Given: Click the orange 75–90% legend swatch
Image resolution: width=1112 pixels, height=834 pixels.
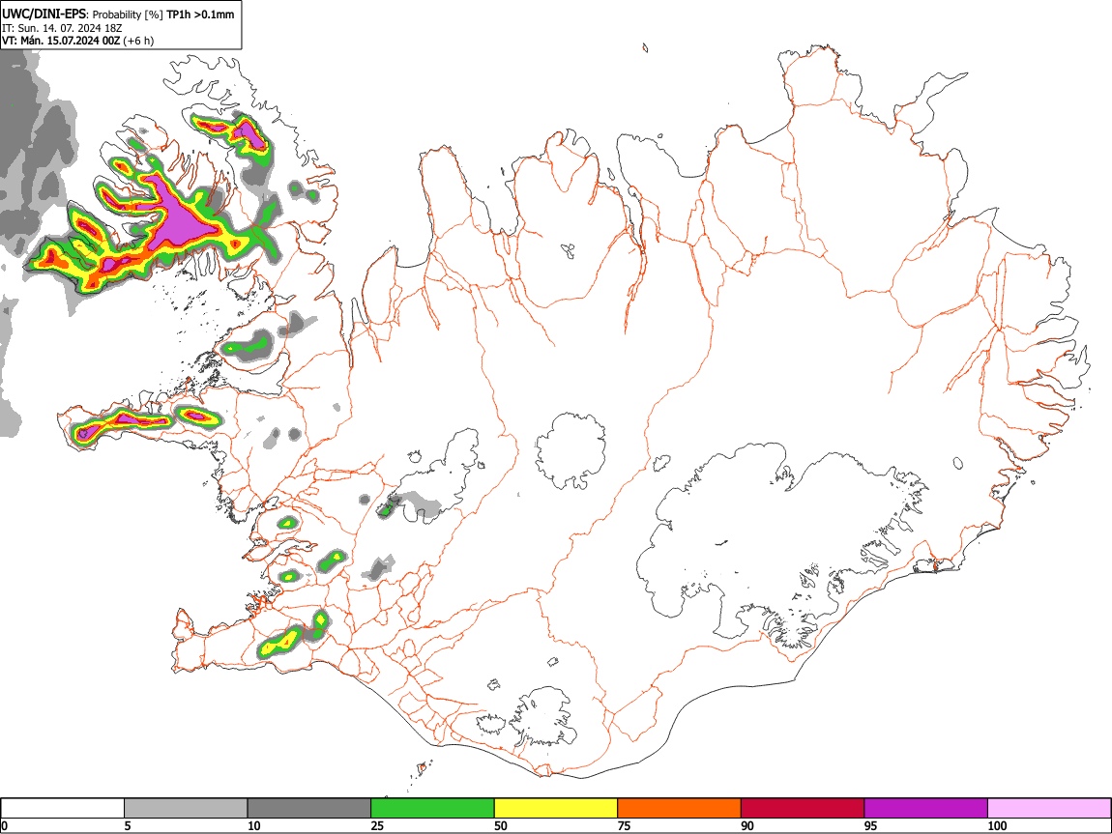Looking at the screenshot, I should coord(680,809).
